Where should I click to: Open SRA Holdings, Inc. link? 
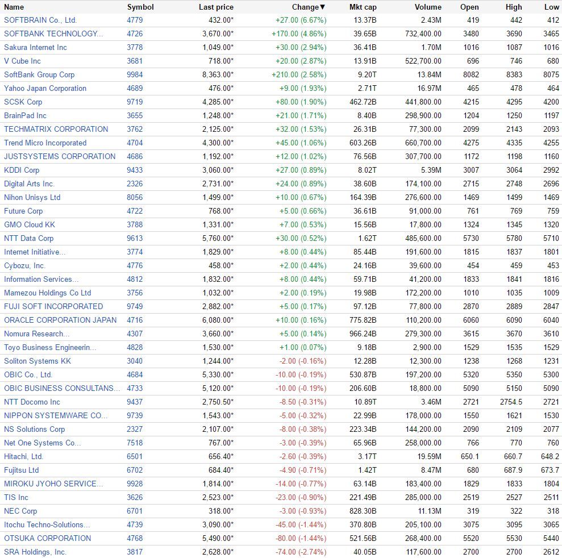coord(35,551)
